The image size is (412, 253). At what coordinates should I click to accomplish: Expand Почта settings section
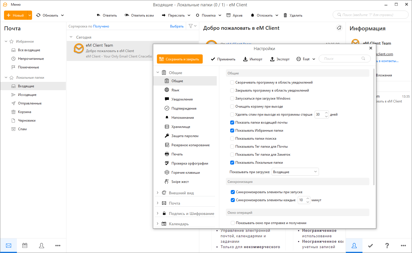pyautogui.click(x=157, y=203)
